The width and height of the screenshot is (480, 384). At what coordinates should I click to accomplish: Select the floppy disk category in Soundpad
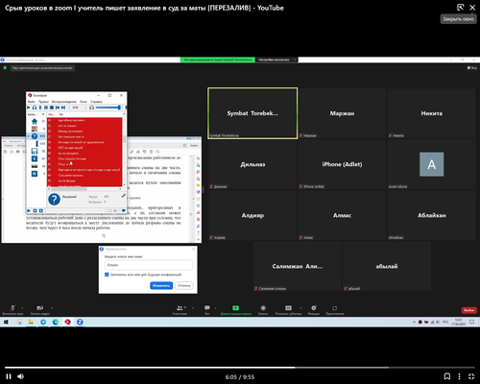(x=35, y=151)
